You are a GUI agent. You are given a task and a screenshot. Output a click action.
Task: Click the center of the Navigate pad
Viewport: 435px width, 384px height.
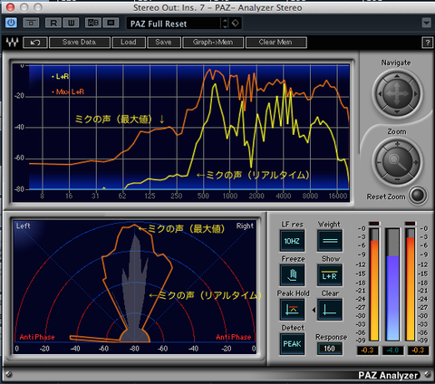[x=397, y=94]
